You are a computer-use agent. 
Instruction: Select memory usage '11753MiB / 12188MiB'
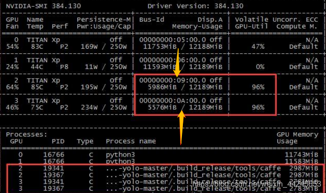click(182, 46)
